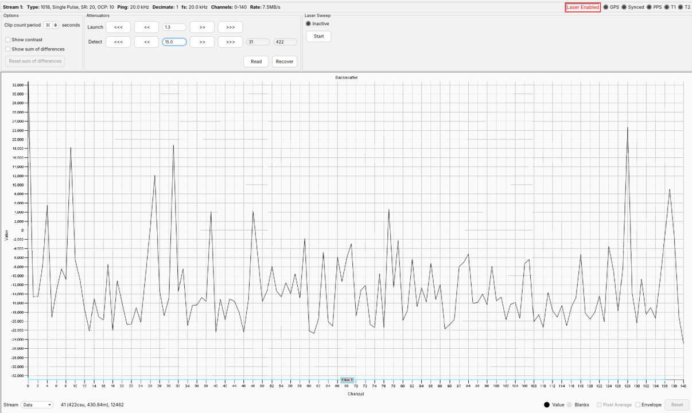This screenshot has width=692, height=413.
Task: Enable the Envelope checkbox
Action: pyautogui.click(x=637, y=405)
